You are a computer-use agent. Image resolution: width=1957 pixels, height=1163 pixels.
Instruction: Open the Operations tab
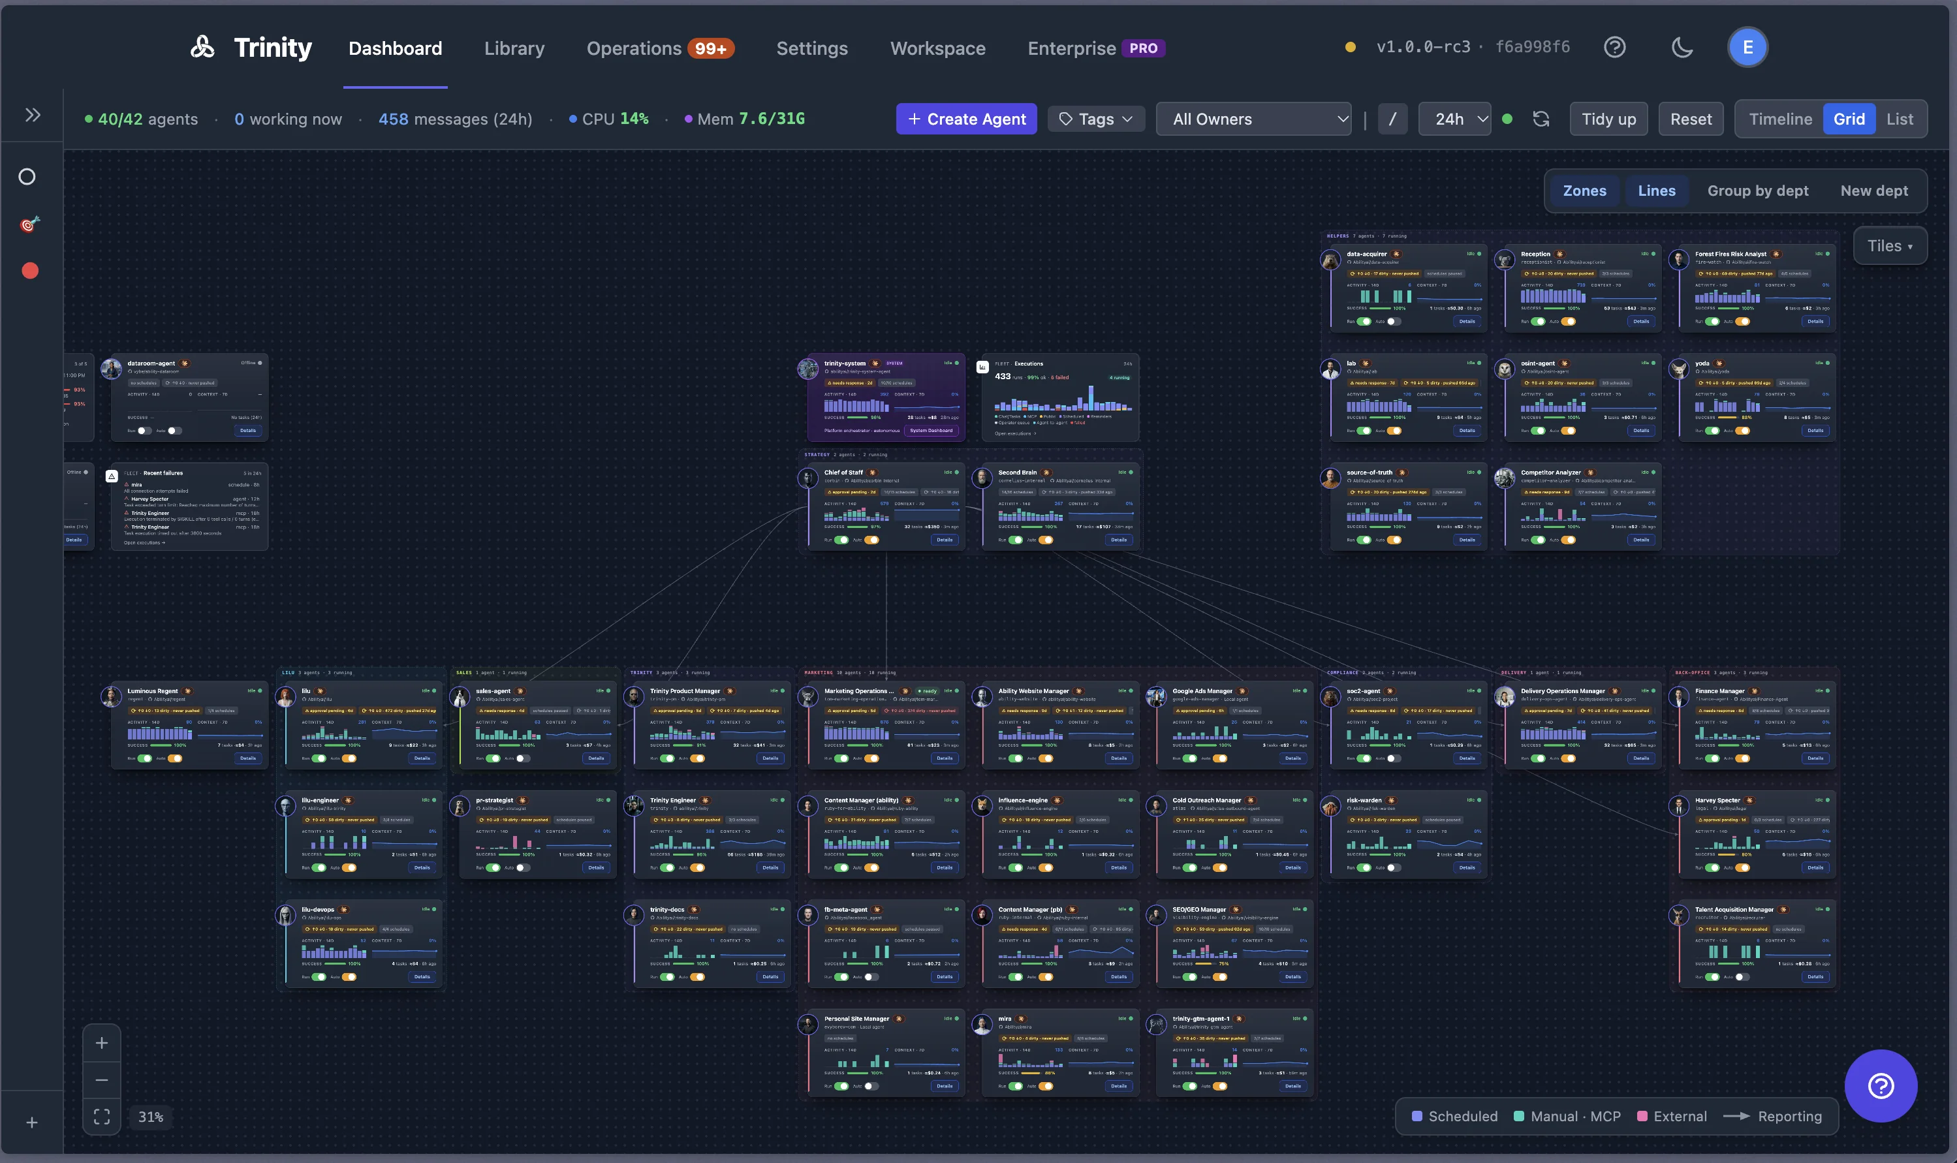click(660, 48)
